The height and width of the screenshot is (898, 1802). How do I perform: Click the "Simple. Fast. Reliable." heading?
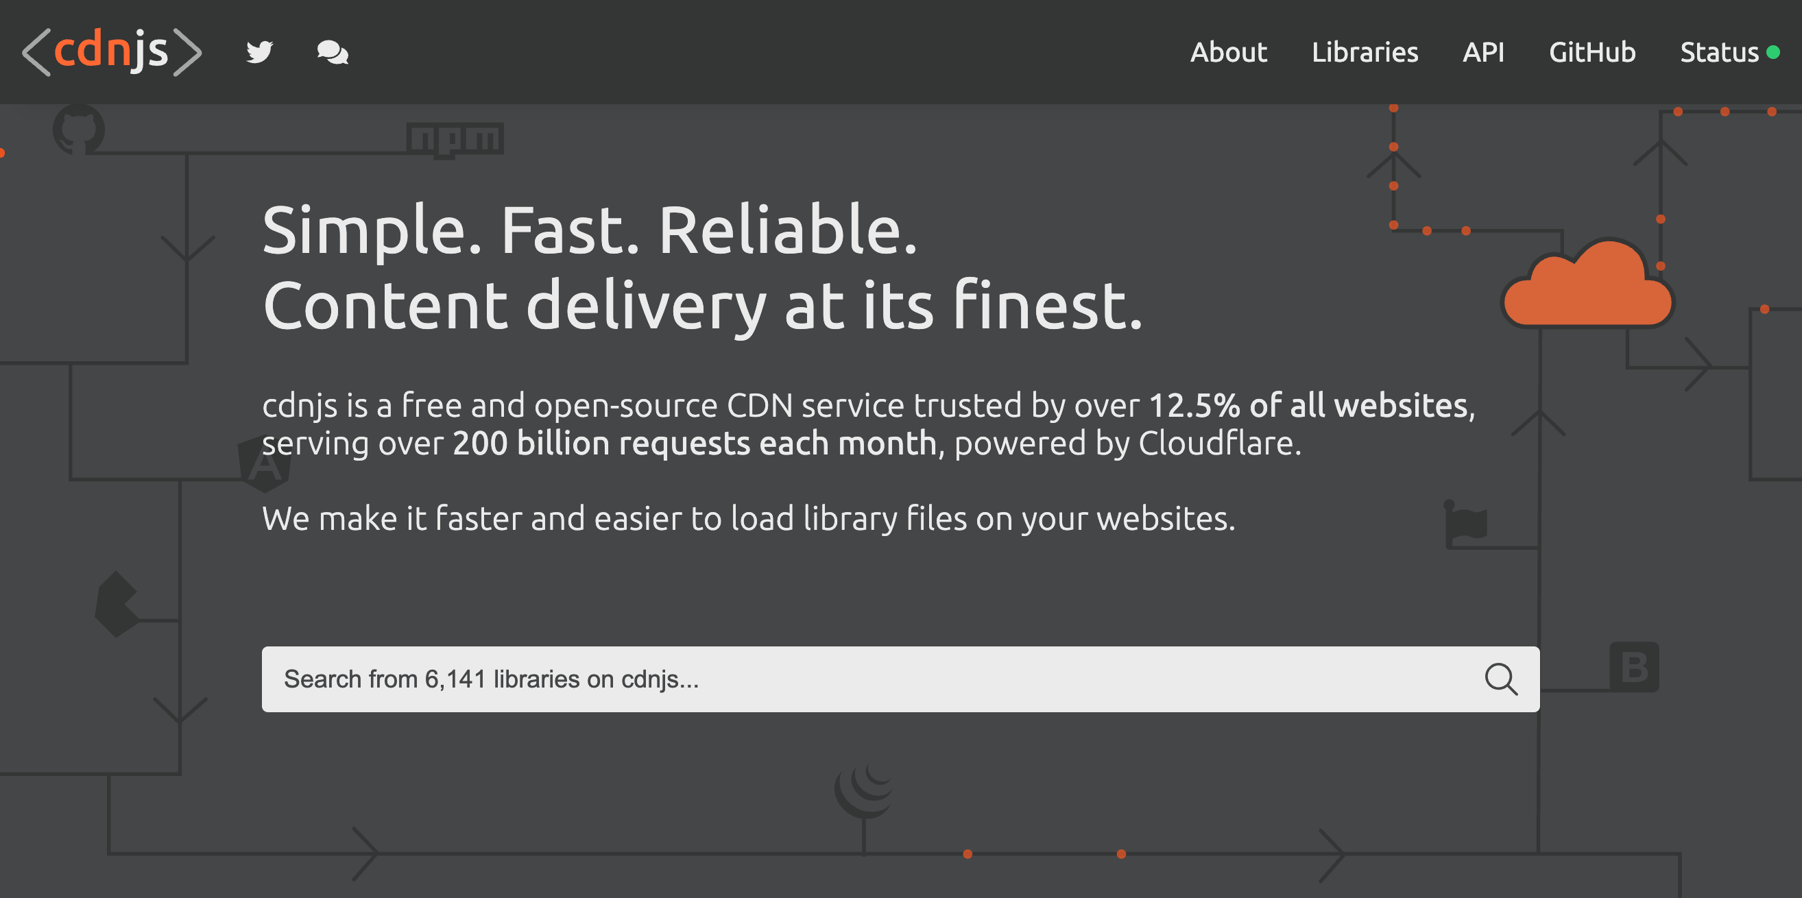pos(590,231)
